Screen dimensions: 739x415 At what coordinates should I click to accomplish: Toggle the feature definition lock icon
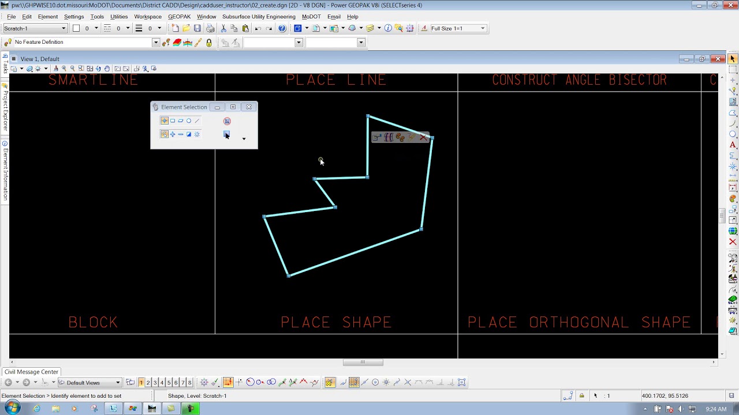pyautogui.click(x=209, y=43)
